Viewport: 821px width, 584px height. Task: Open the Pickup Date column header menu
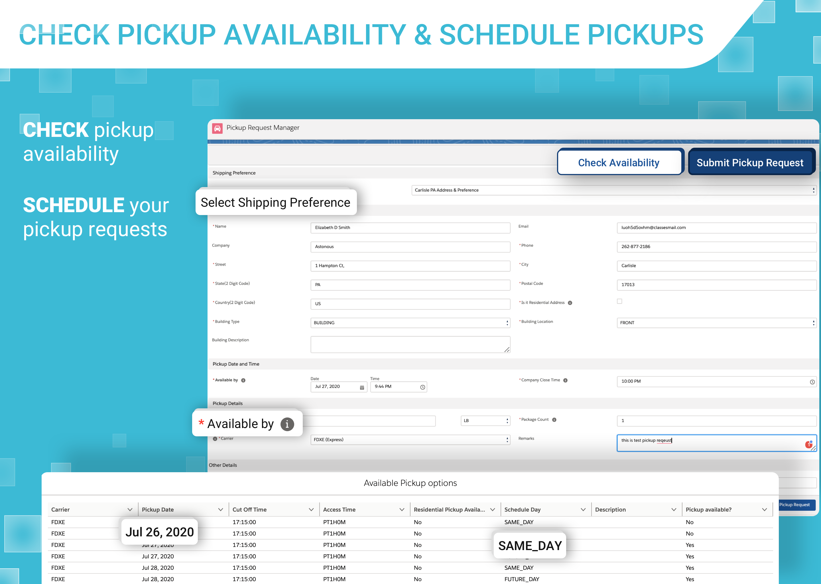pyautogui.click(x=220, y=510)
